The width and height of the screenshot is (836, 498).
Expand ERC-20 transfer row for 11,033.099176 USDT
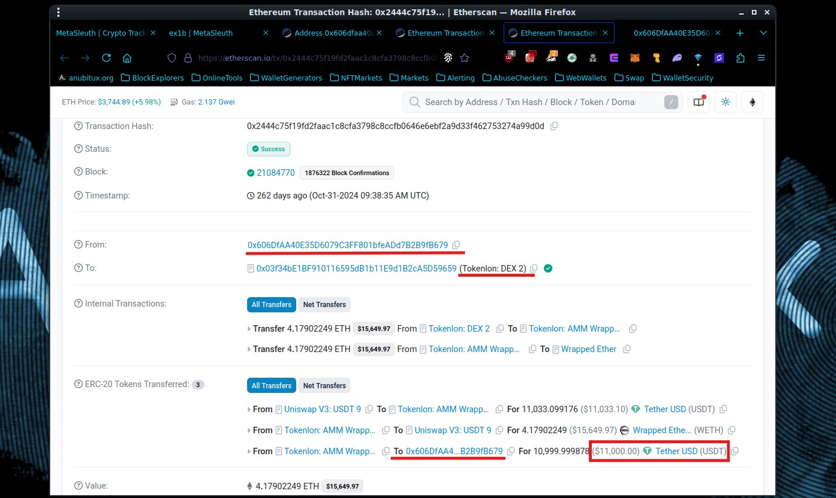tap(249, 410)
